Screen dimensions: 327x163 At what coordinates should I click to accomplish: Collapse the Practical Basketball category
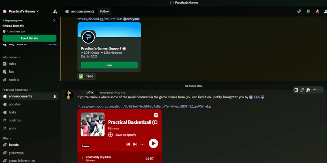(17, 90)
